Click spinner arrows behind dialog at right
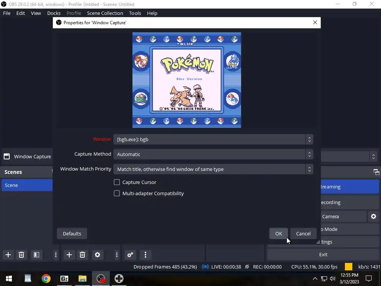This screenshot has height=286, width=381. (374, 156)
